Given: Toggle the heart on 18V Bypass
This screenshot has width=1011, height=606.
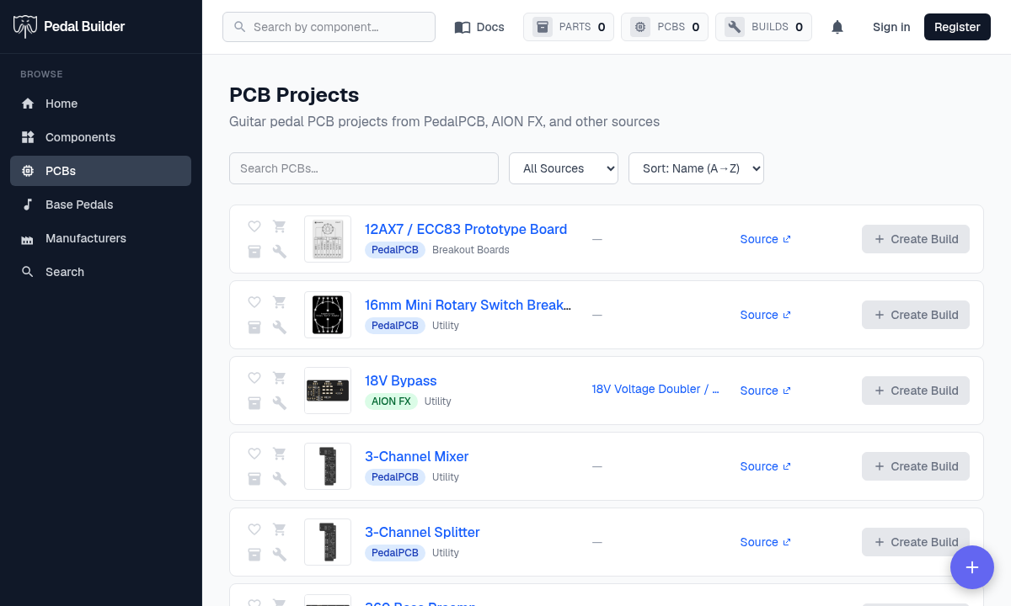Looking at the screenshot, I should click(x=254, y=378).
